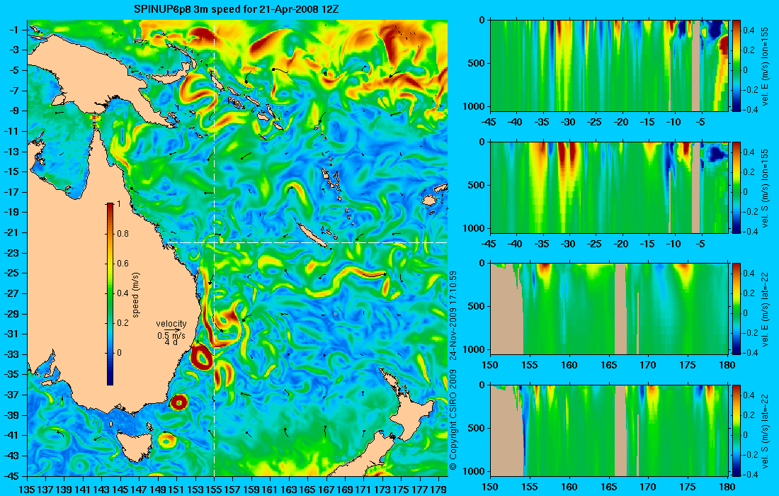Click the "0.5 m/s" velocity scale text

coord(171,336)
